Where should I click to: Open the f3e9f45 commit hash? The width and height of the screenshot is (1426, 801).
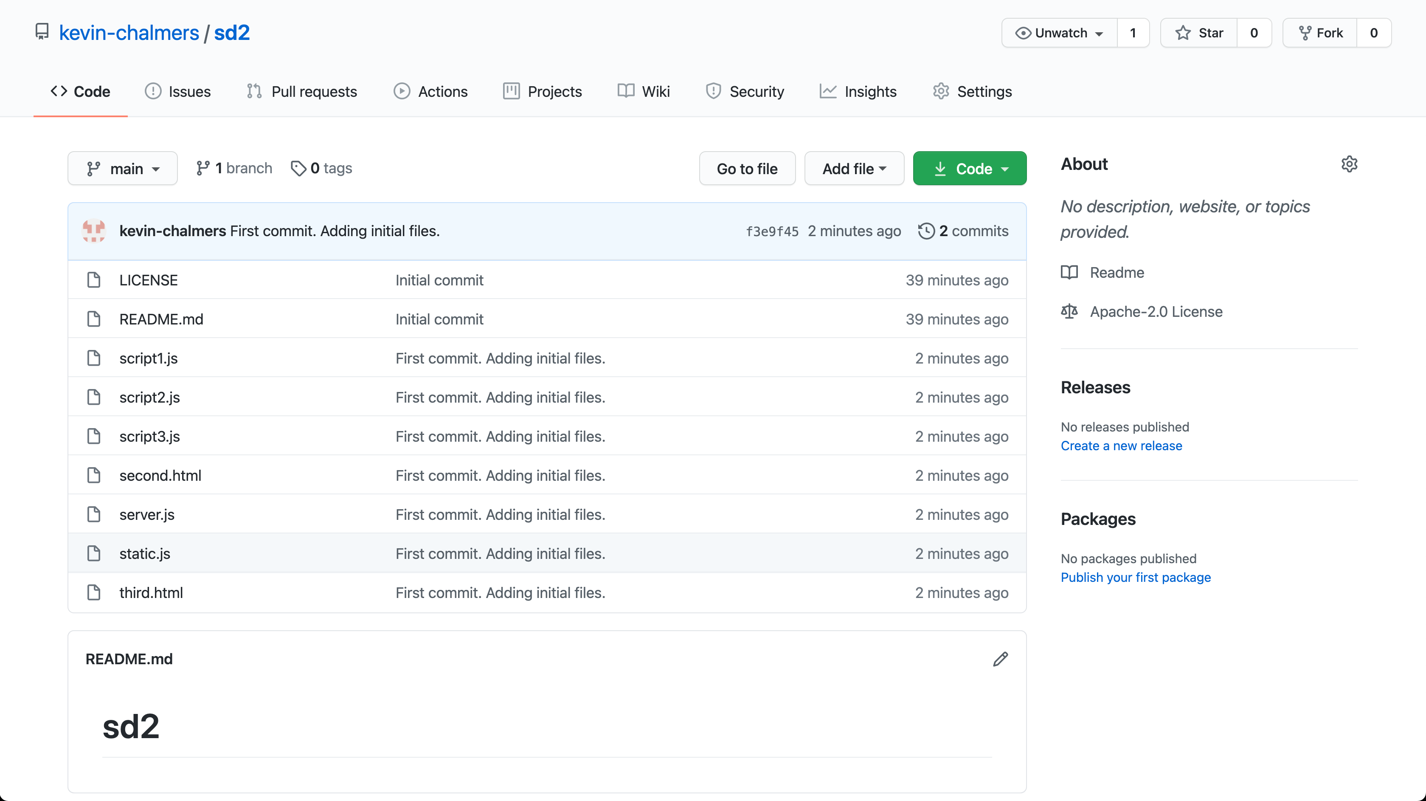[x=772, y=231]
